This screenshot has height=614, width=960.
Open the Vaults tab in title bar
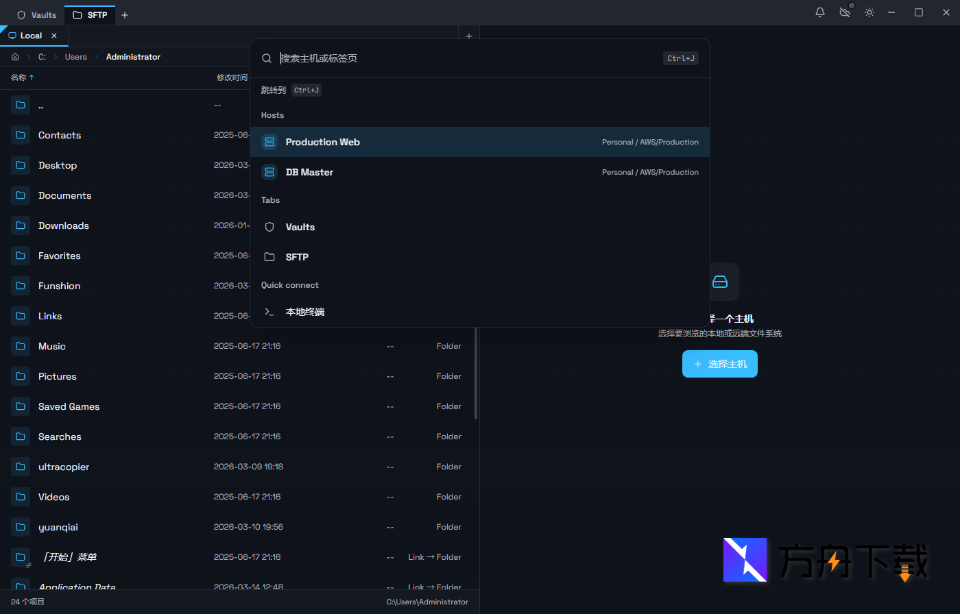point(37,14)
